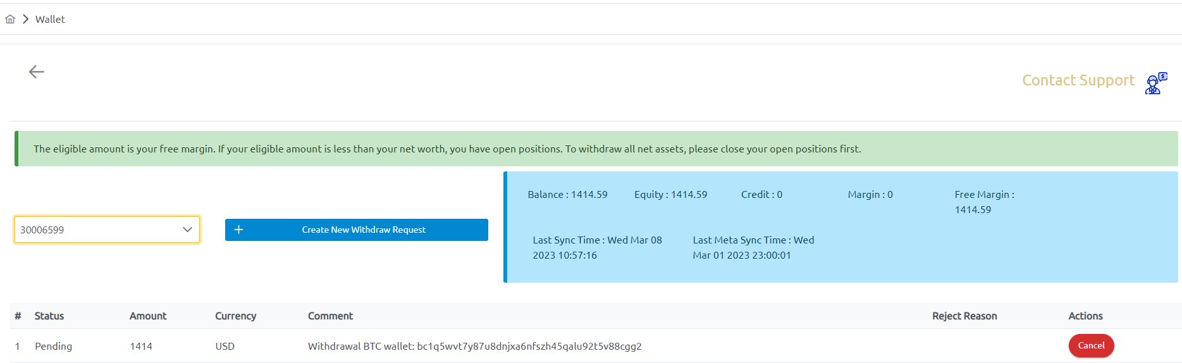
Task: Click the Pending status cell
Action: click(53, 346)
